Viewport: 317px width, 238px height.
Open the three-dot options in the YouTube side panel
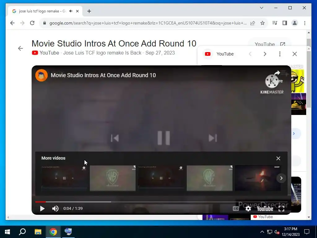click(x=280, y=54)
